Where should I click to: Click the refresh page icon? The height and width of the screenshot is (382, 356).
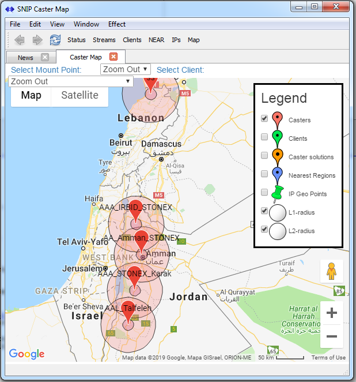coord(55,40)
